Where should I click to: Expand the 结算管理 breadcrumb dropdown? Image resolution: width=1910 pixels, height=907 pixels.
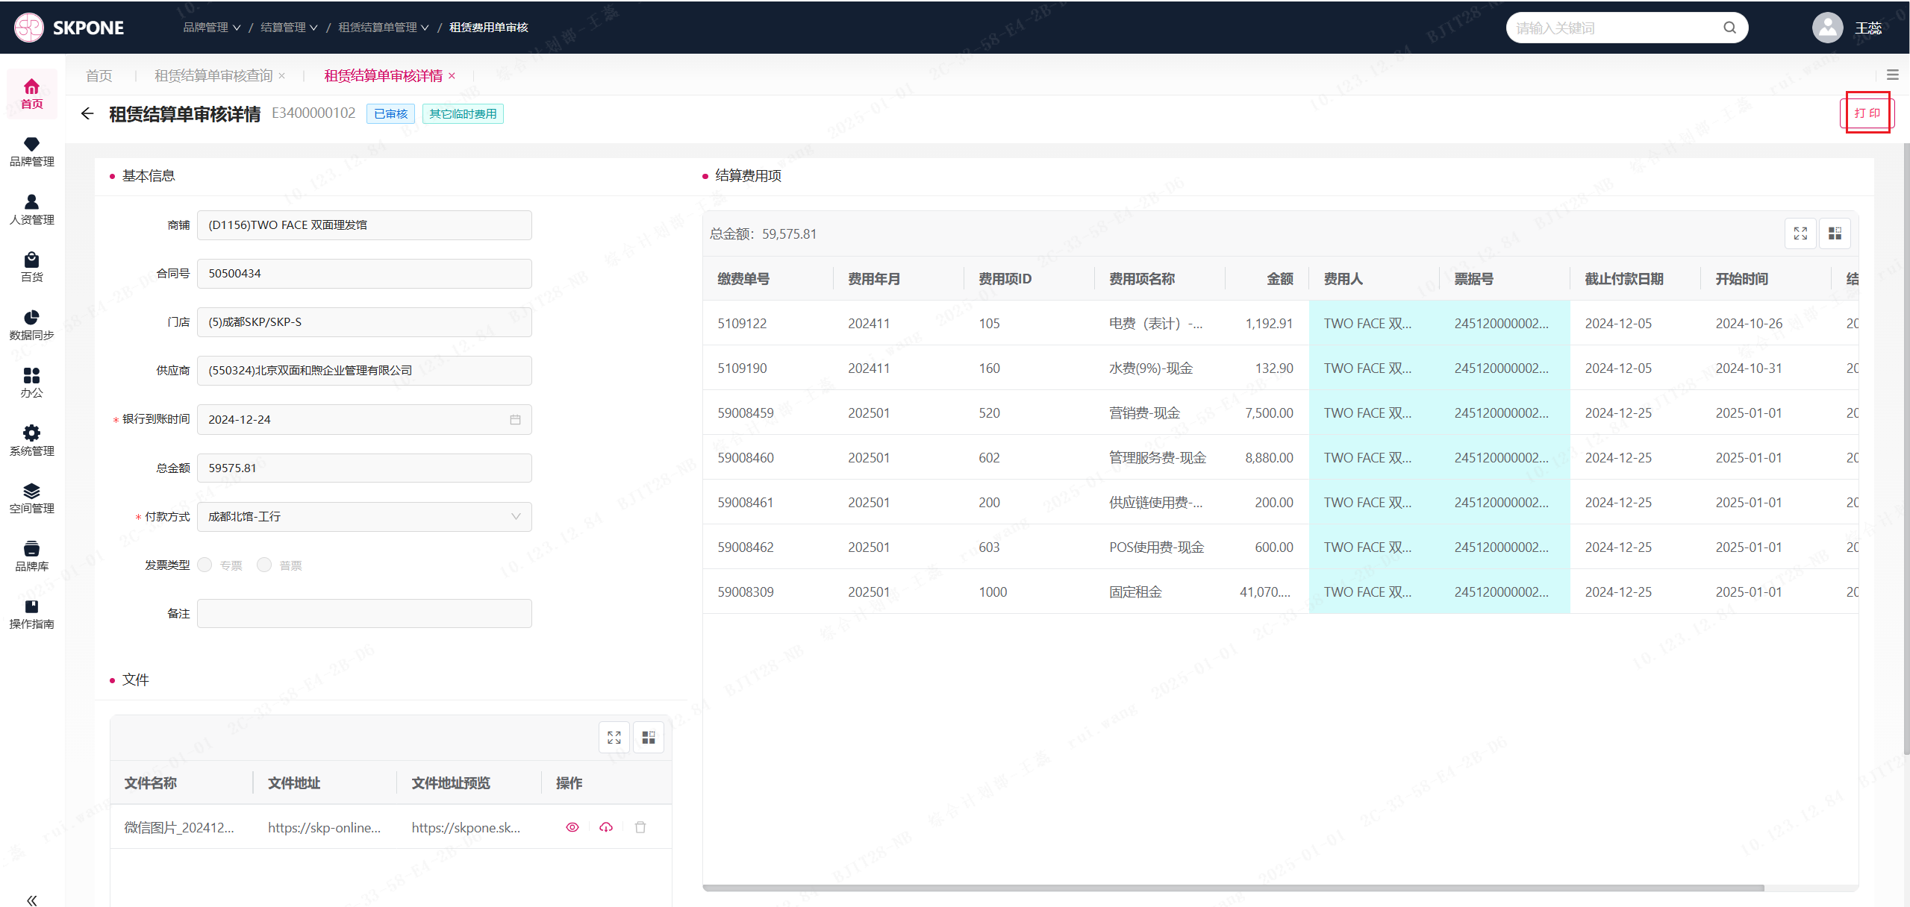coord(289,28)
